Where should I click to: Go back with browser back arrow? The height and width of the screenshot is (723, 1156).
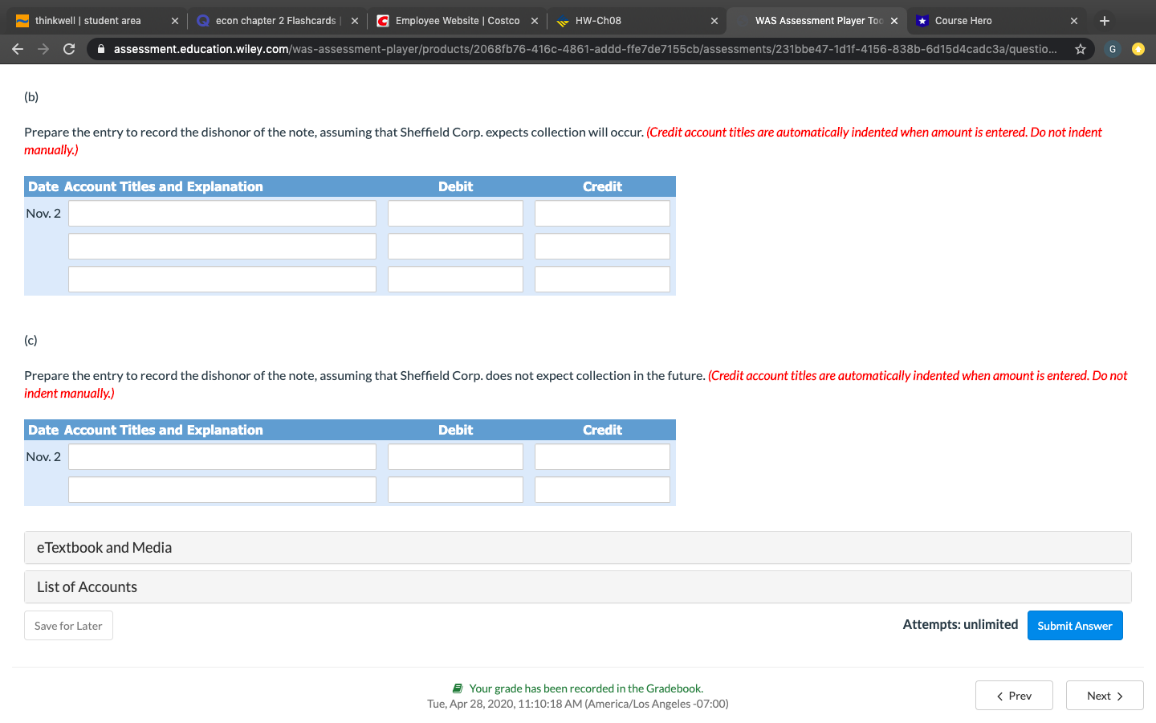click(18, 49)
